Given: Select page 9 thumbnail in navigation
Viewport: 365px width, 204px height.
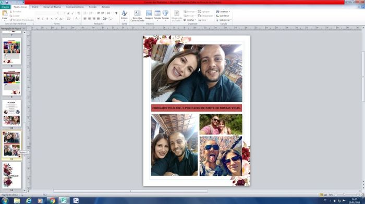Looking at the screenshot, I should point(11,83).
